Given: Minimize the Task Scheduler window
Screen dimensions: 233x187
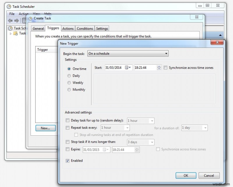Looking at the screenshot, I should point(200,6).
